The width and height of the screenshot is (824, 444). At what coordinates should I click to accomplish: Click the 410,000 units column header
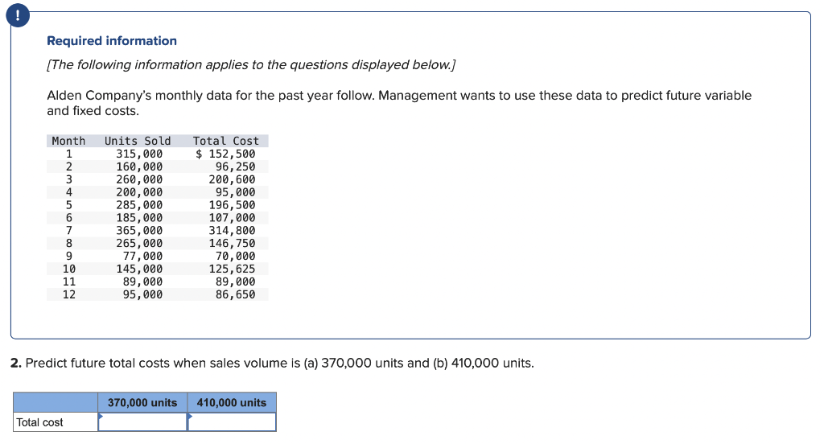pyautogui.click(x=232, y=402)
